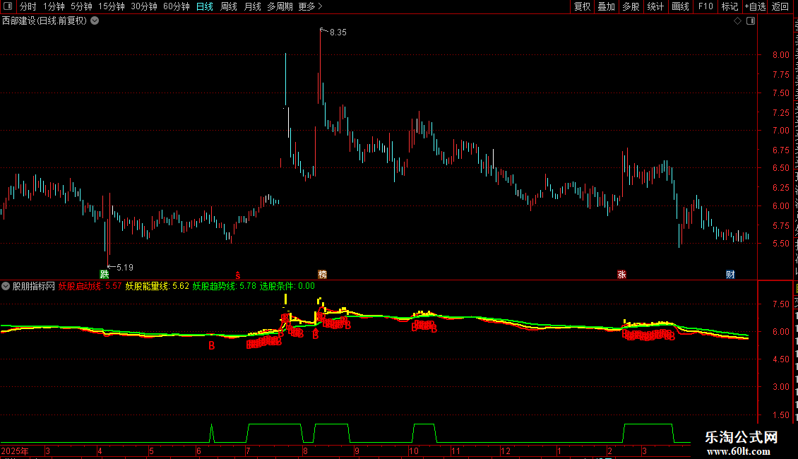Click the 妖股趋势线: 5.78 value

click(x=225, y=286)
